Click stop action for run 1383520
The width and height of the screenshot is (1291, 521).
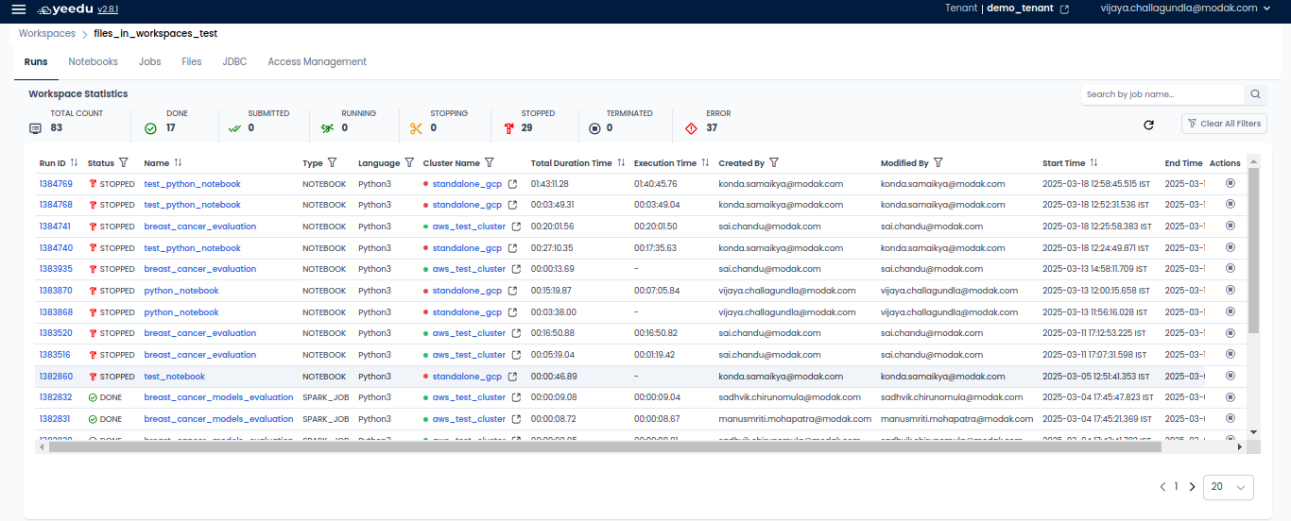click(x=1230, y=333)
